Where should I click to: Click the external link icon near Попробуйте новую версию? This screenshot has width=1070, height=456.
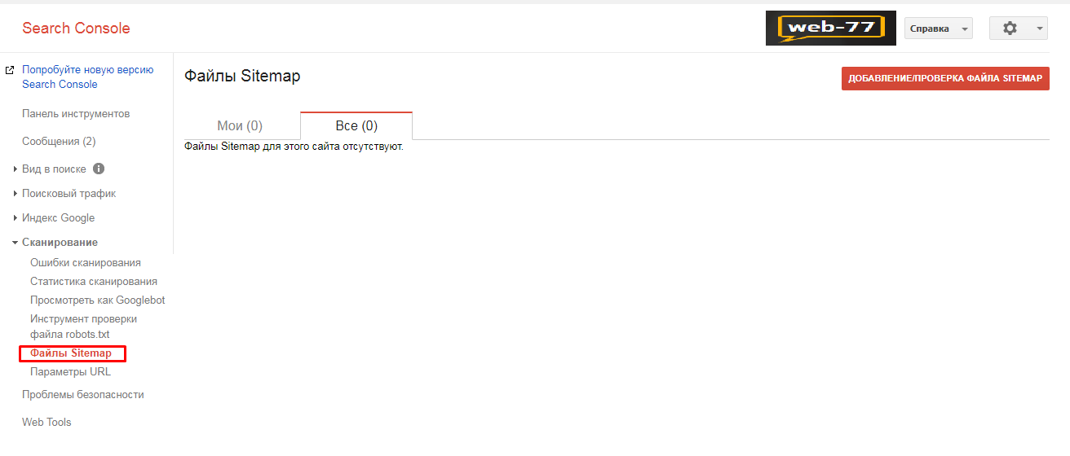click(x=10, y=70)
